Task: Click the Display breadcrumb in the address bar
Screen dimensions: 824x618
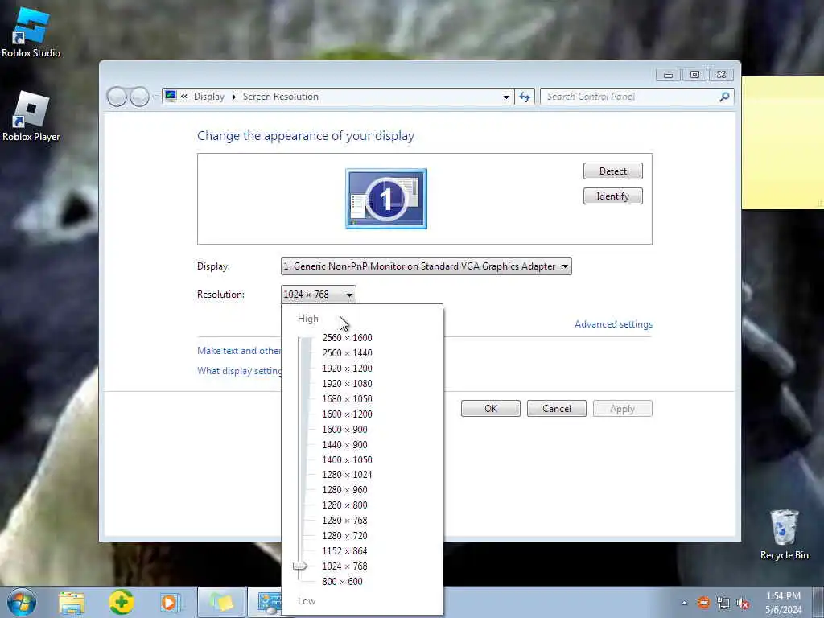Action: tap(208, 97)
